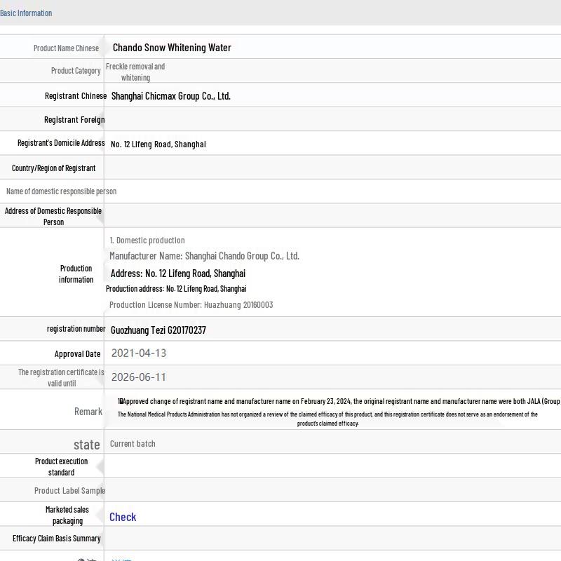561x561 pixels.
Task: Click the Country/Region of Registrant label
Action: point(53,168)
